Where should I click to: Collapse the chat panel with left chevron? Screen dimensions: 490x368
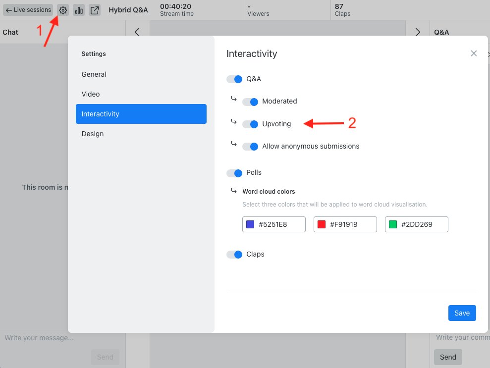tap(137, 32)
